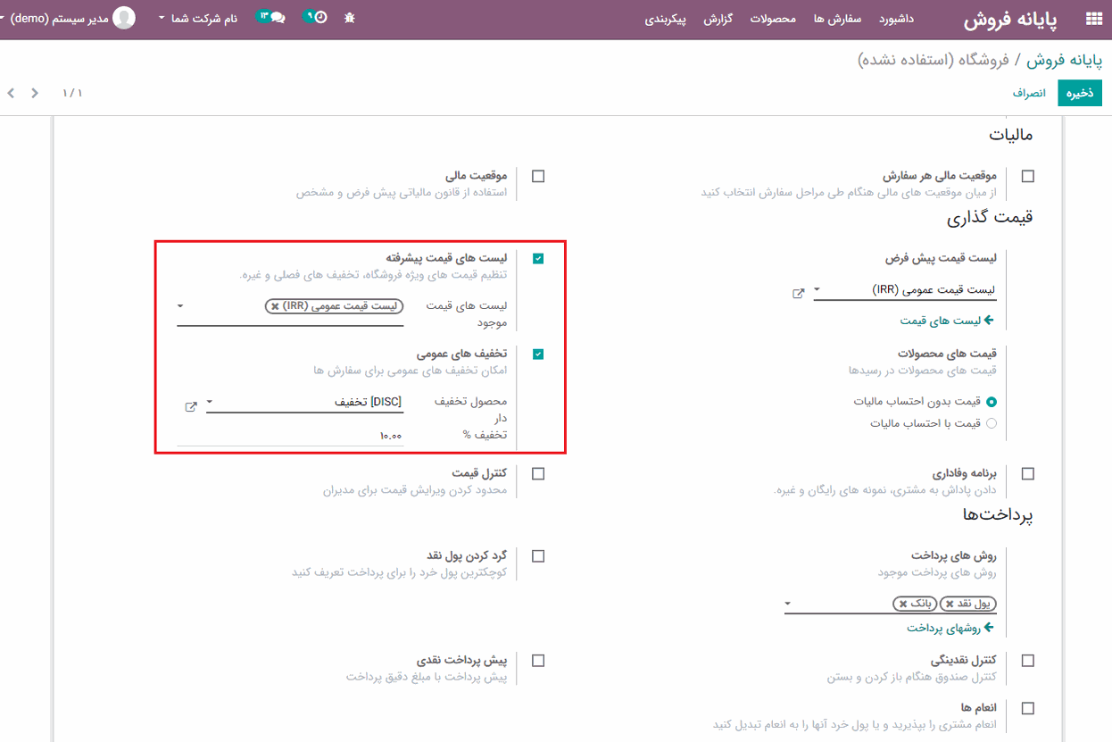Viewport: 1112px width, 742px height.
Task: Open external link beside default pricelist field
Action: click(798, 293)
